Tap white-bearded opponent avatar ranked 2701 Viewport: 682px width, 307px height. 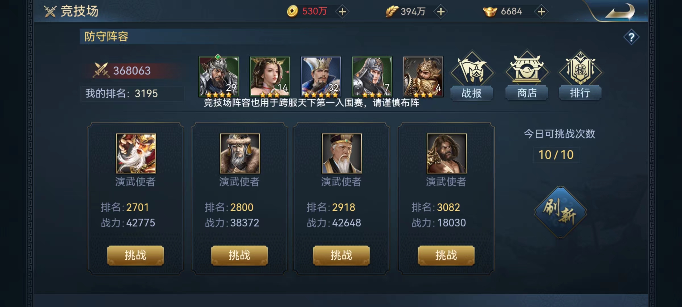click(x=136, y=153)
